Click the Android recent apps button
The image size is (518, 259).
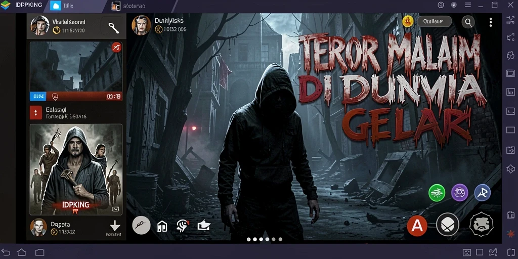[x=39, y=252]
